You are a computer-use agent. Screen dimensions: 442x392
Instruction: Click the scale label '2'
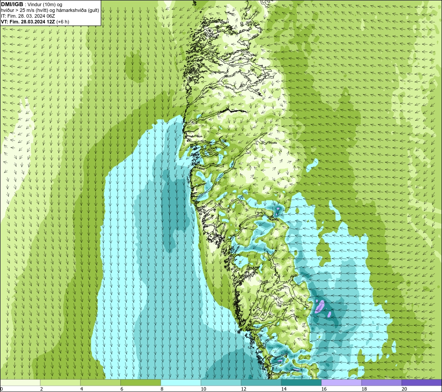[42, 389]
